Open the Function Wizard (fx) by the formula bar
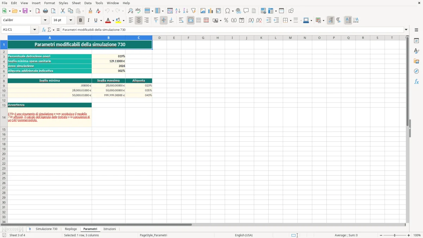The width and height of the screenshot is (423, 238). [44, 30]
